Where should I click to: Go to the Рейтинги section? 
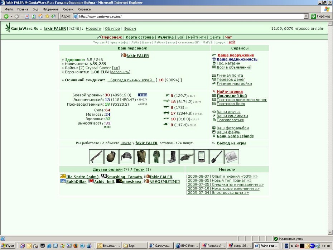pos(197,37)
